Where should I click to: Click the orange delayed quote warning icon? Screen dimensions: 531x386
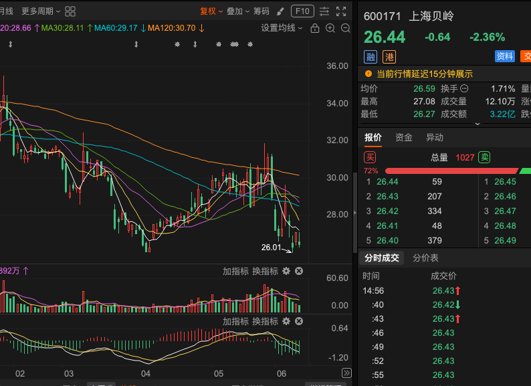coord(368,74)
